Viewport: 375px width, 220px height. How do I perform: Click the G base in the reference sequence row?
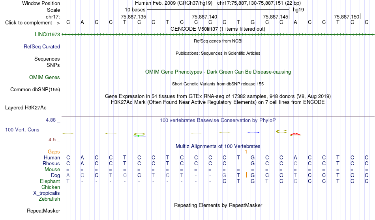253,22
